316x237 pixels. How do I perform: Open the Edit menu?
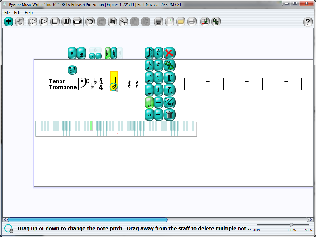click(x=17, y=13)
